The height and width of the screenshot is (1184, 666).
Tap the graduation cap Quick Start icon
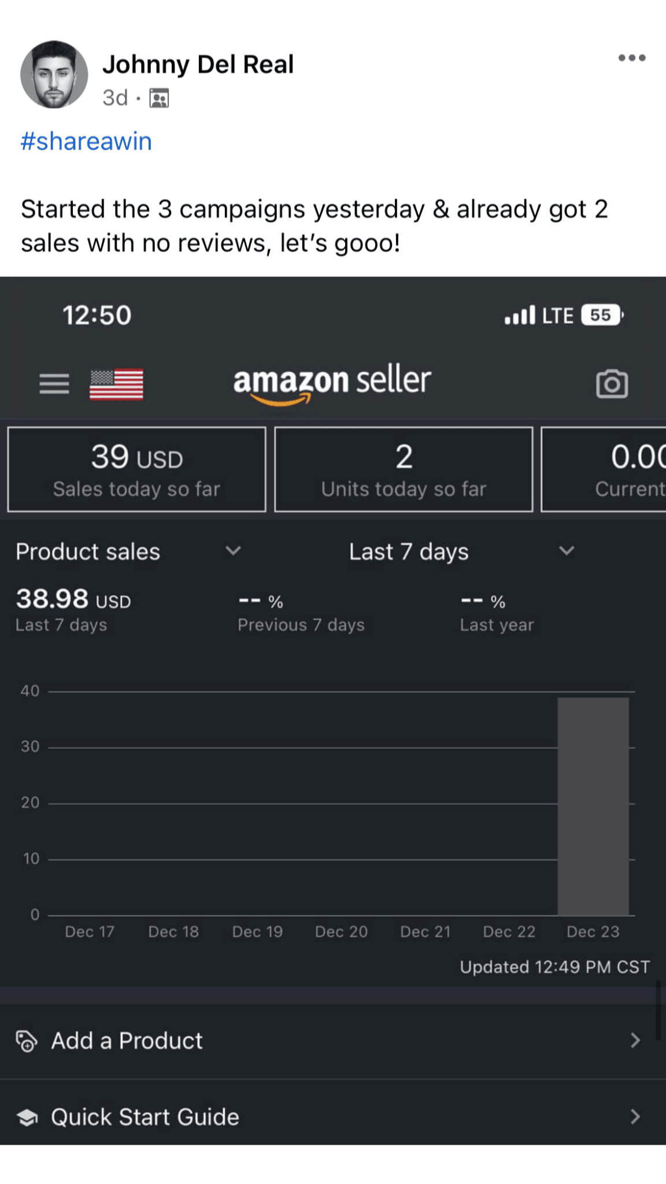point(27,1118)
